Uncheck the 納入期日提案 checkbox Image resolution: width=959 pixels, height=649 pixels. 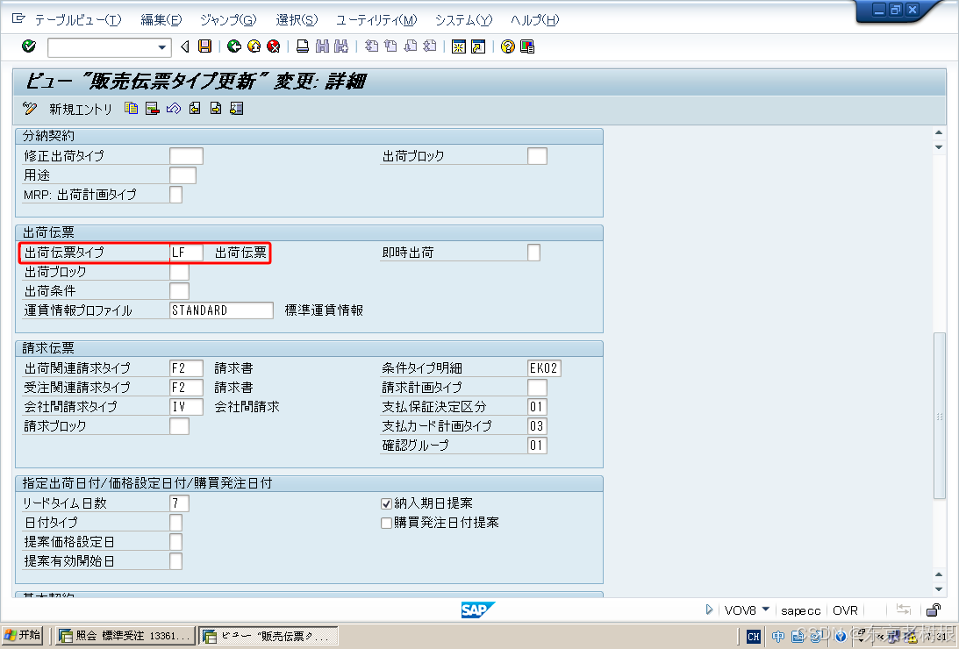(387, 503)
